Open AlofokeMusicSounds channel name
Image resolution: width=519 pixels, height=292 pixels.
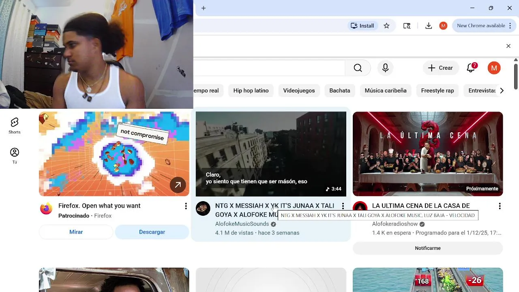(x=242, y=224)
